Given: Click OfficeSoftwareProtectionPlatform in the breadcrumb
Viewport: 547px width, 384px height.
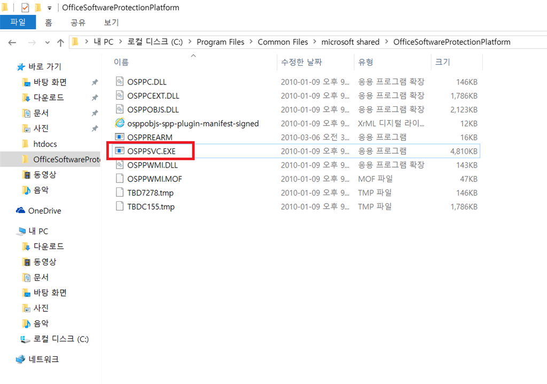Looking at the screenshot, I should point(452,42).
